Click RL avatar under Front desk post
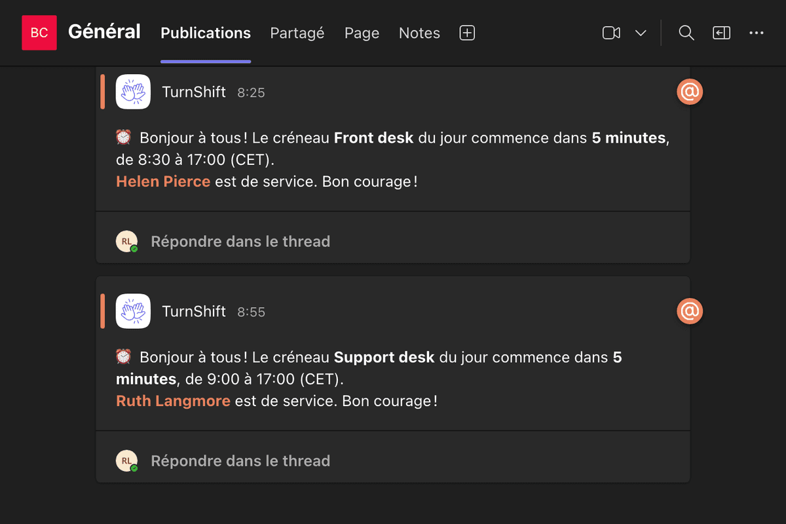The width and height of the screenshot is (786, 524). [127, 242]
